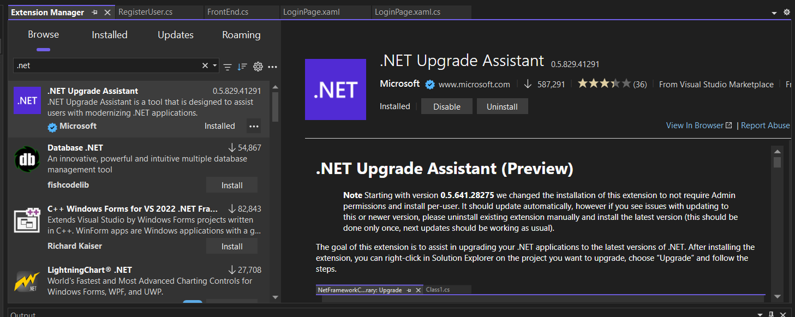Viewport: 795px width, 317px height.
Task: Switch to the Updates tab
Action: coord(175,35)
